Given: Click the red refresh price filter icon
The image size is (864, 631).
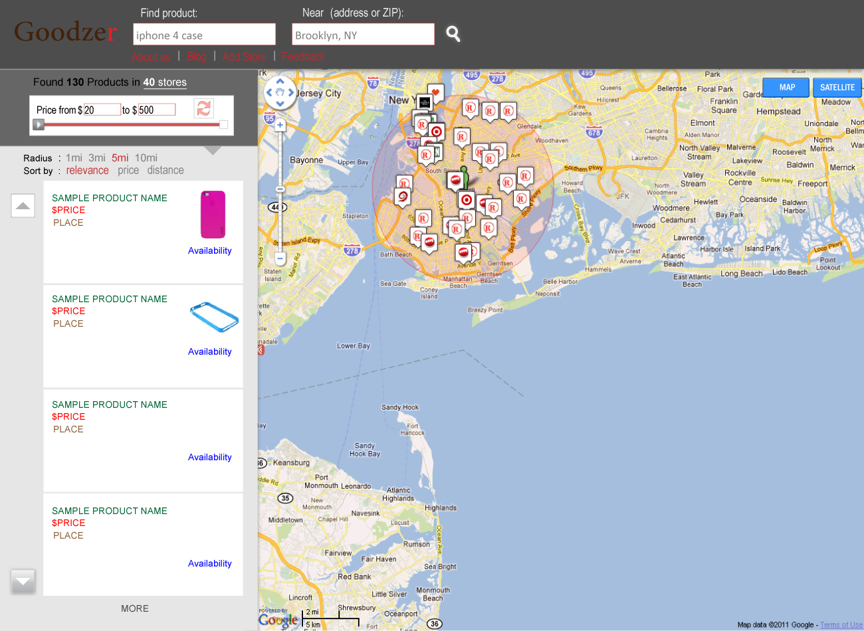Looking at the screenshot, I should (204, 108).
